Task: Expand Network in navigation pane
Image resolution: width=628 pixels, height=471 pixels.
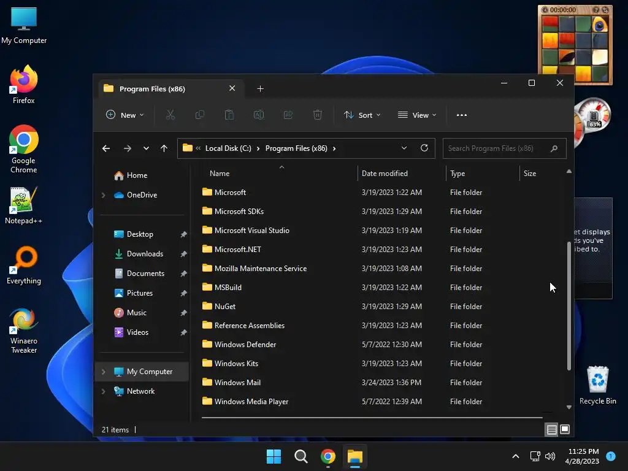Action: [103, 391]
